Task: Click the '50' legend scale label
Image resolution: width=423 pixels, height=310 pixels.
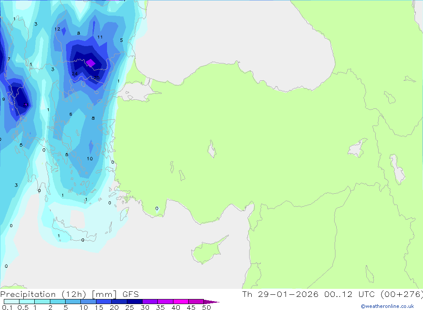Action: point(206,307)
